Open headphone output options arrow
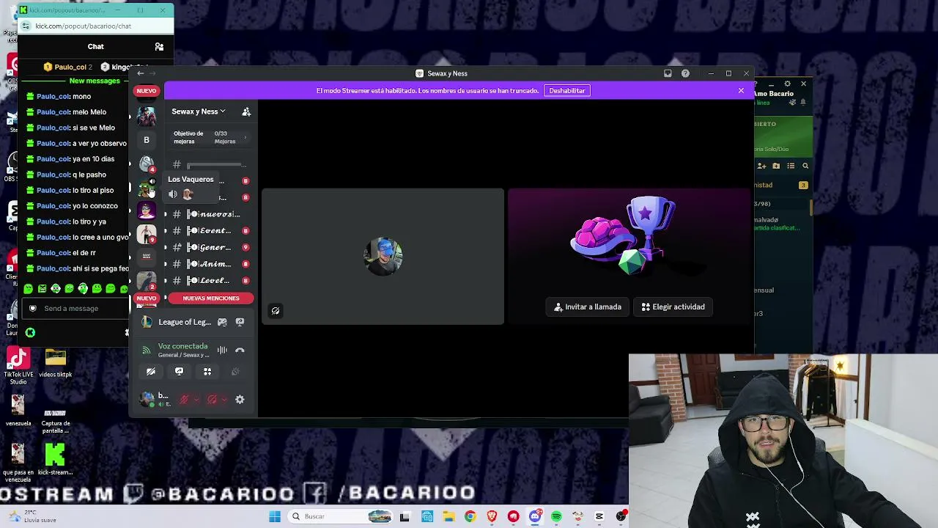Screen dimensions: 938x528 coord(224,400)
